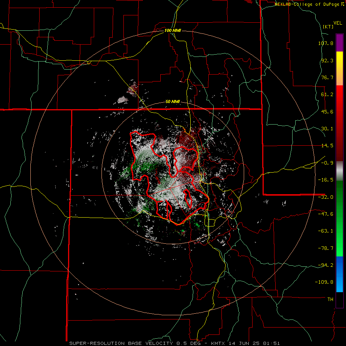Click the 14.5 velocity scale value
The width and height of the screenshot is (346, 346).
(327, 146)
